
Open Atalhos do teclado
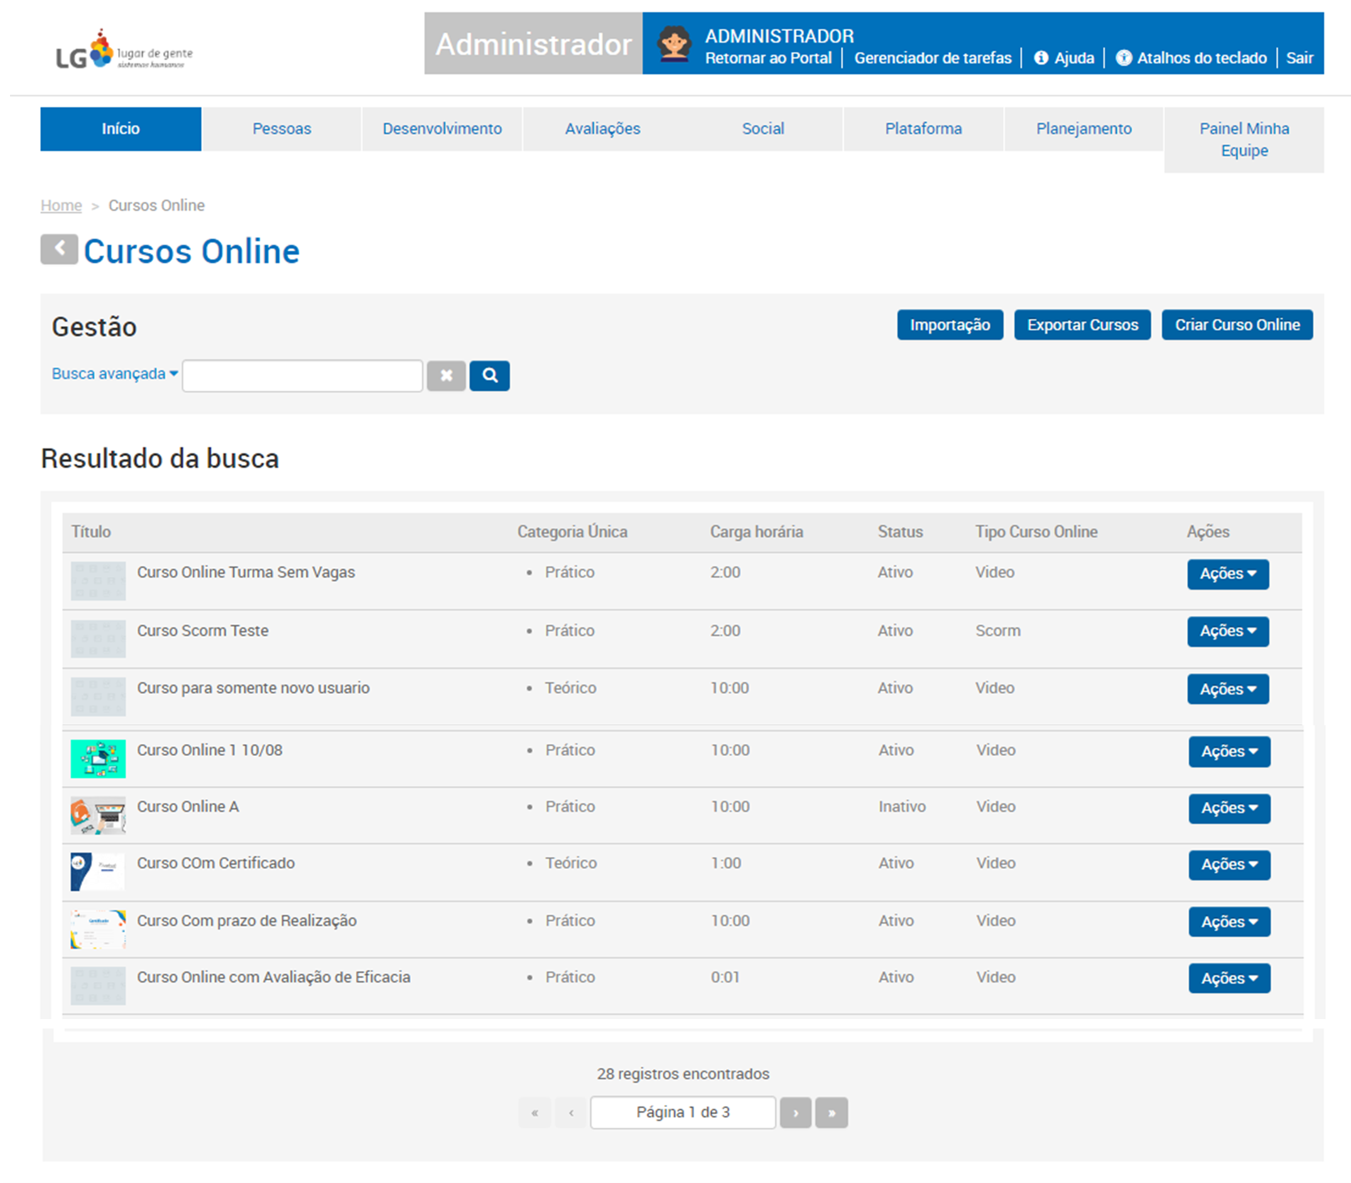pyautogui.click(x=1191, y=57)
